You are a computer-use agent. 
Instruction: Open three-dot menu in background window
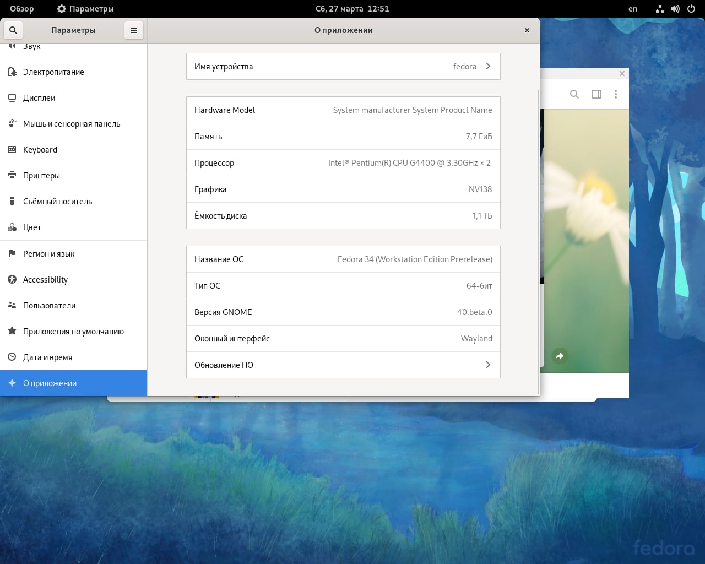coord(616,94)
